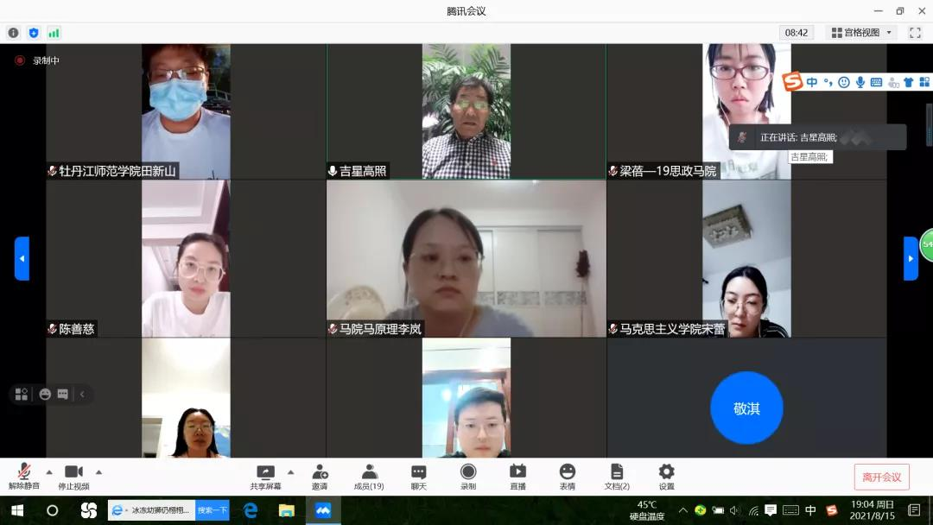Open the pinwheel app on taskbar
This screenshot has height=525, width=933.
tap(89, 510)
